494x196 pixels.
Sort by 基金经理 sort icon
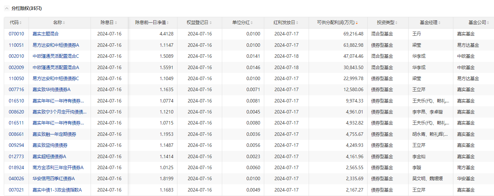(440, 23)
